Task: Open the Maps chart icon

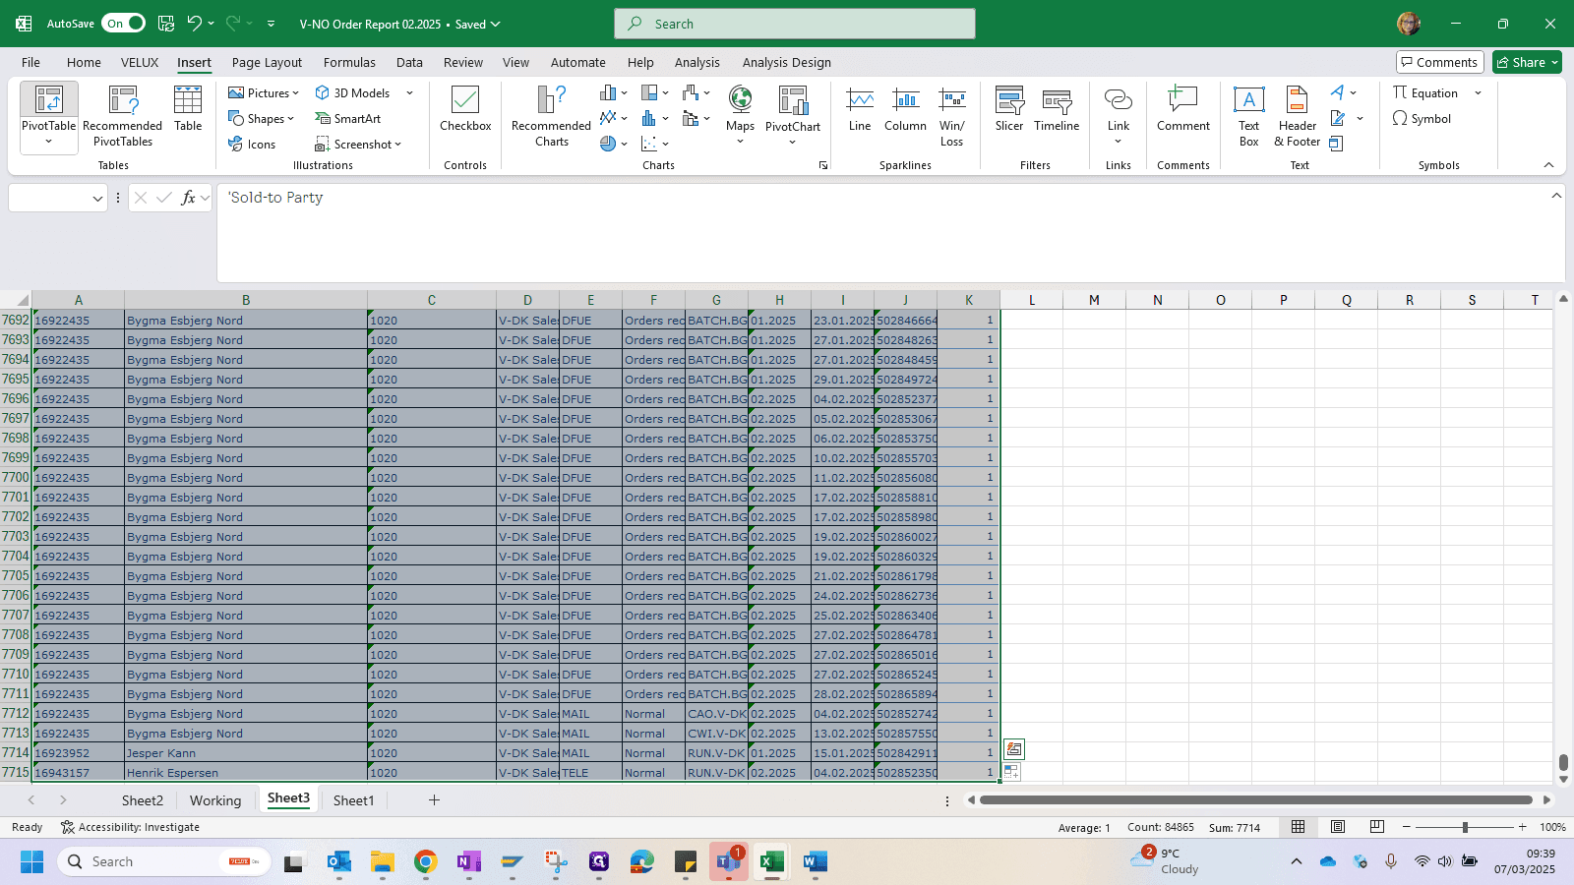Action: pos(740,115)
